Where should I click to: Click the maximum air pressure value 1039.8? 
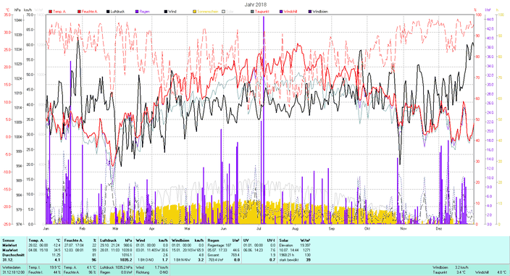click(x=127, y=251)
